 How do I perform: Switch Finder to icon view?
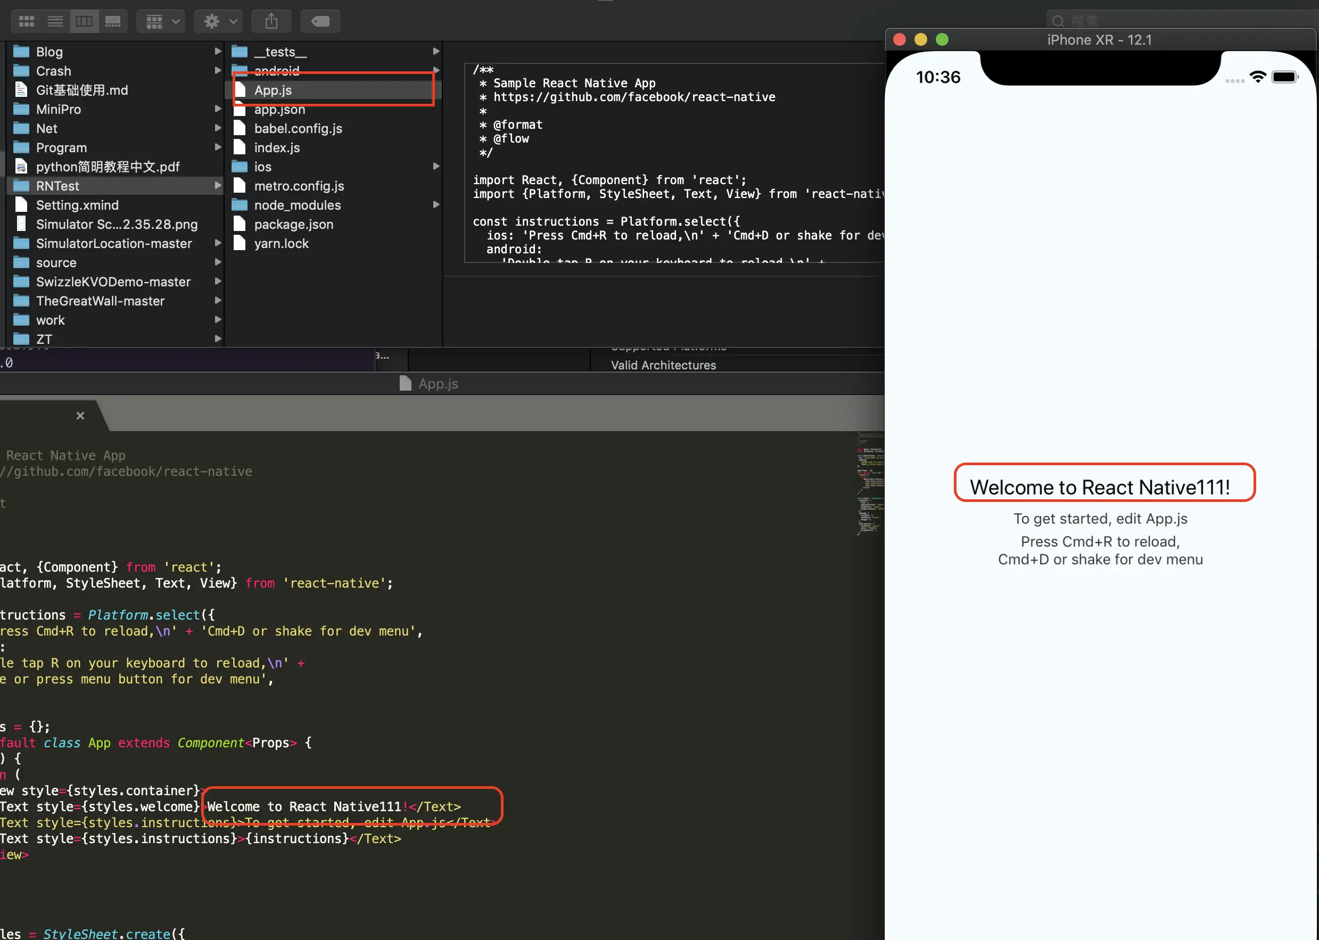click(27, 21)
